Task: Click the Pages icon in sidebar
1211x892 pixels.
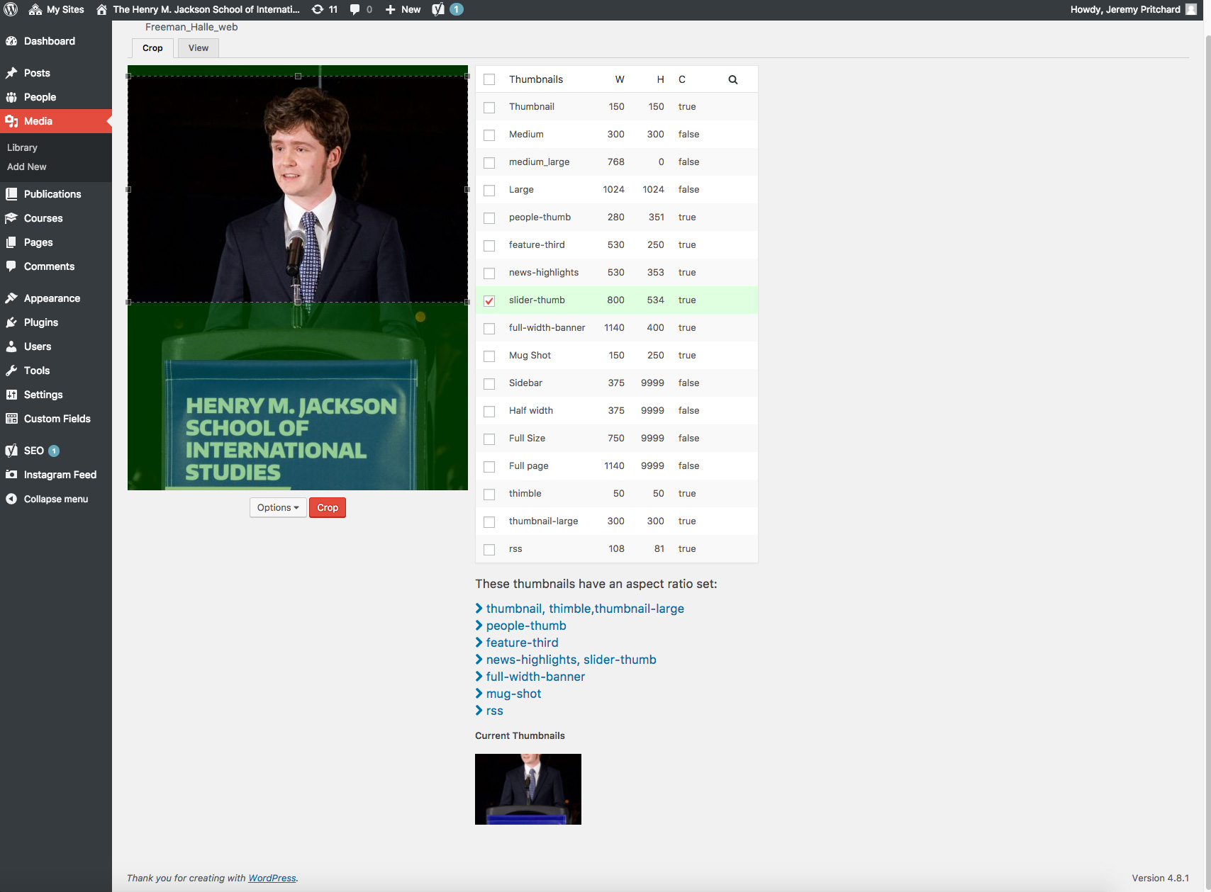Action: tap(11, 242)
